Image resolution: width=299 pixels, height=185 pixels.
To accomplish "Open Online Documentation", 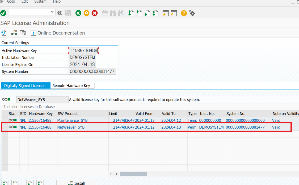I will 58,33.
